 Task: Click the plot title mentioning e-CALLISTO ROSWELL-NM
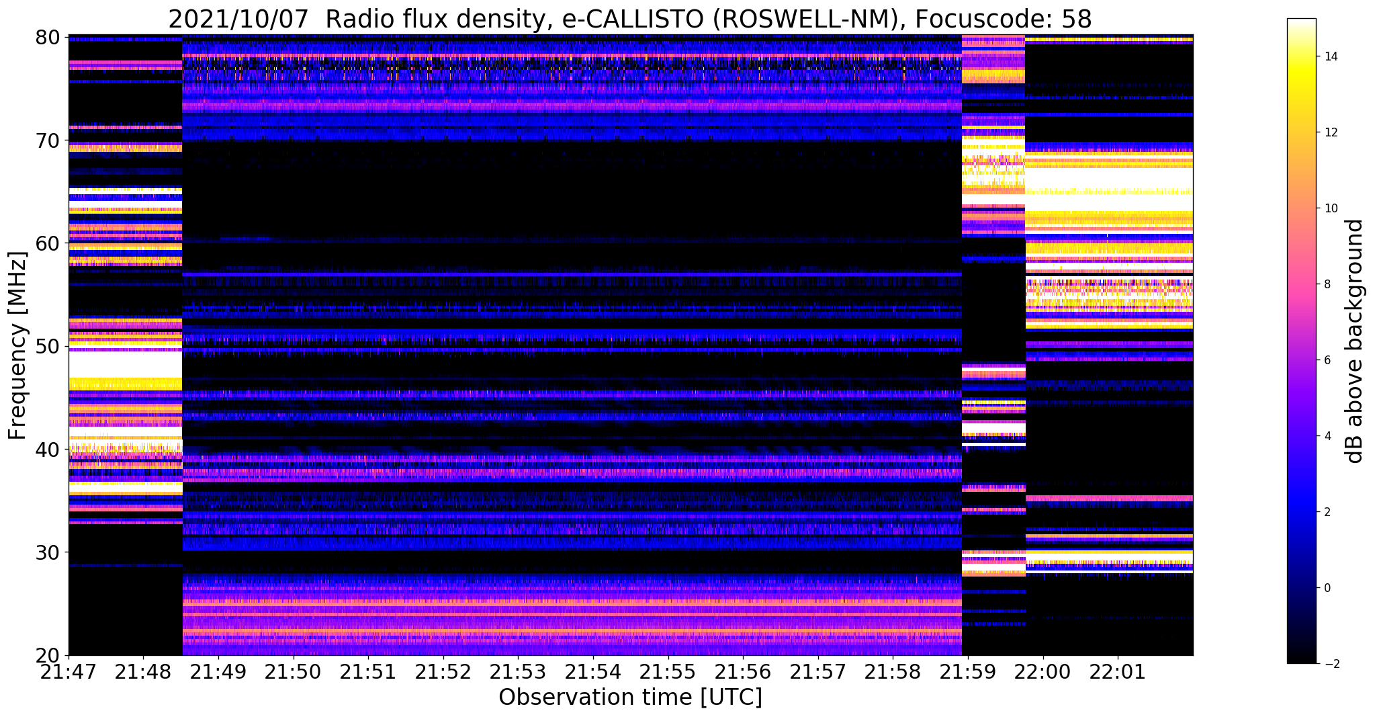click(x=630, y=19)
